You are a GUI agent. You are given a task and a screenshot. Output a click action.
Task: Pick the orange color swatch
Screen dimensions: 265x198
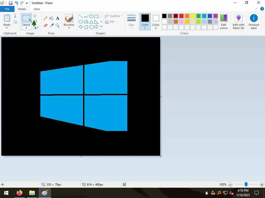coord(187,16)
